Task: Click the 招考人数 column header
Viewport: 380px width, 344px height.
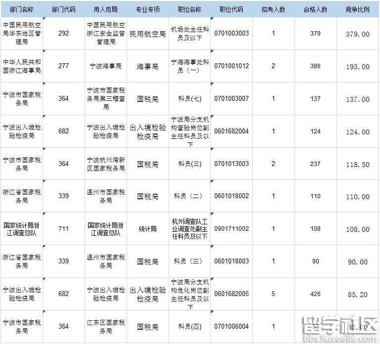Action: click(273, 9)
